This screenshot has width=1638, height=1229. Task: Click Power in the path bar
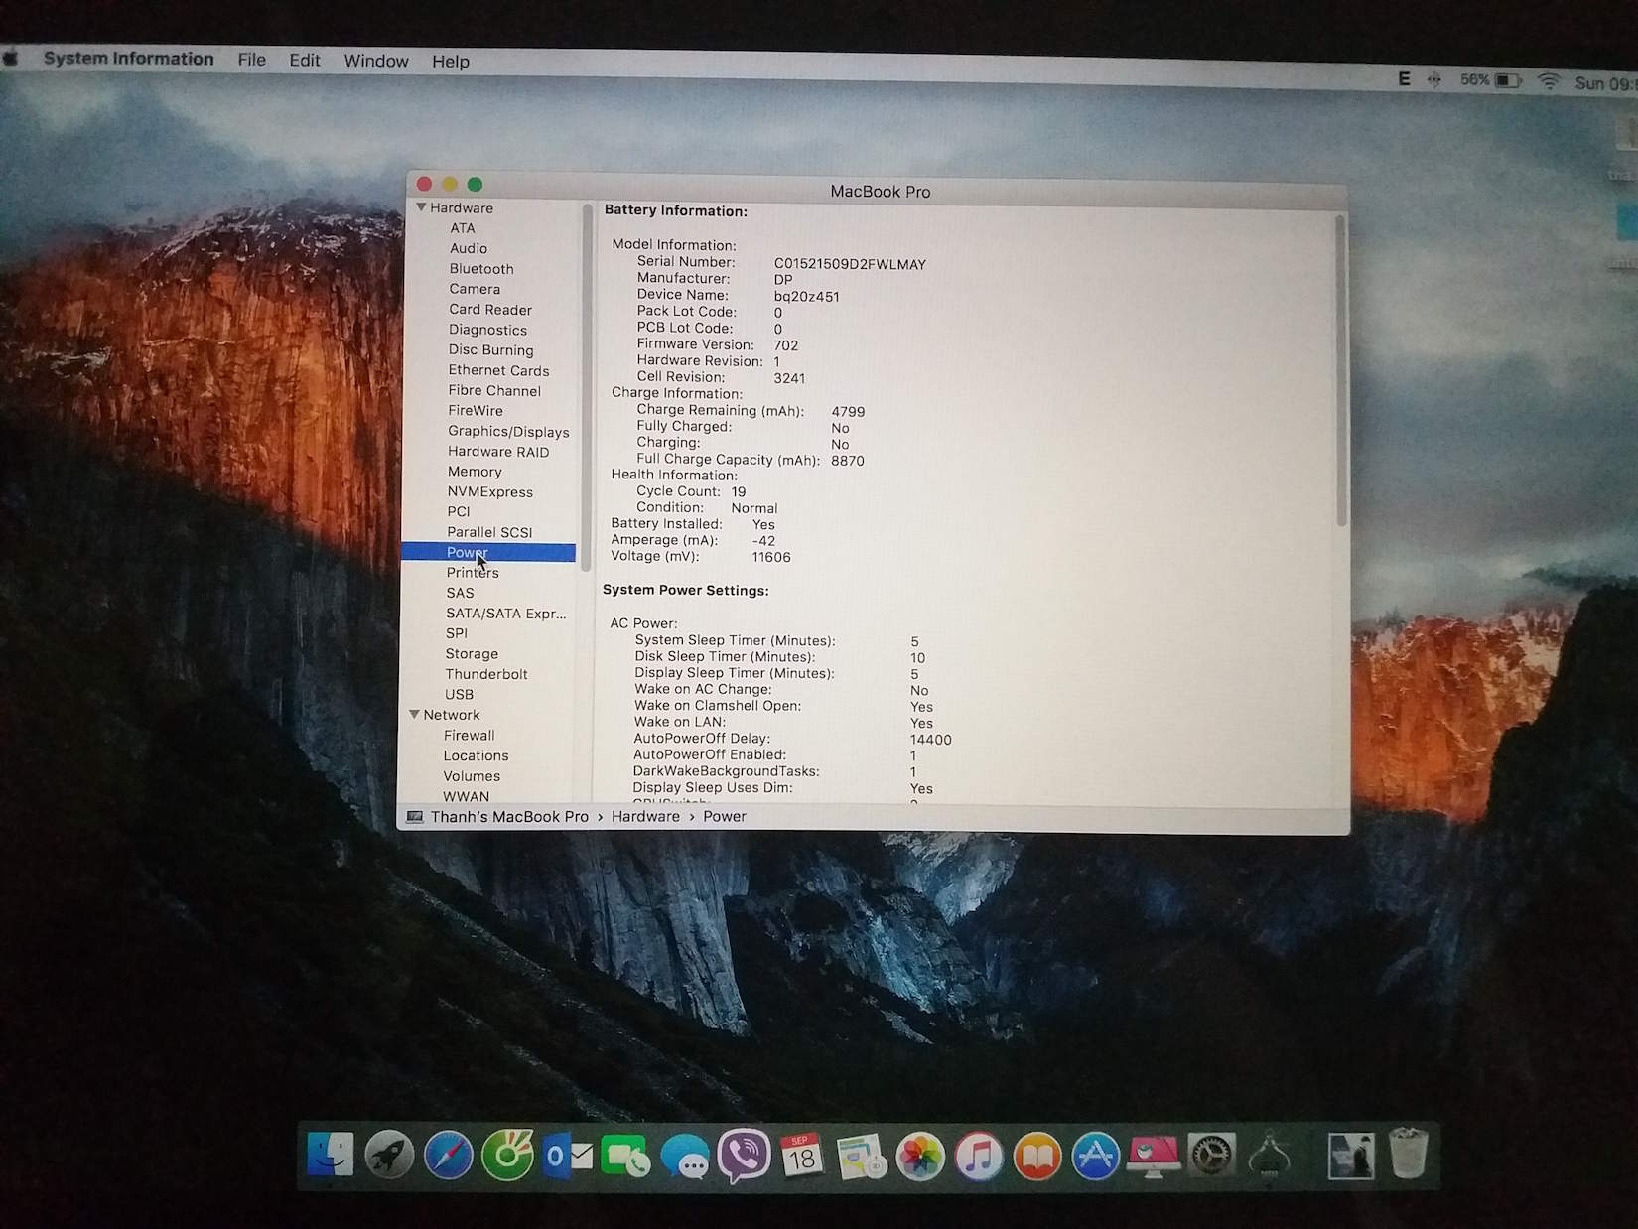point(725,816)
